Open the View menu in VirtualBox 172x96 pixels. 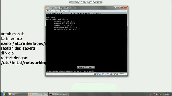click(x=56, y=11)
